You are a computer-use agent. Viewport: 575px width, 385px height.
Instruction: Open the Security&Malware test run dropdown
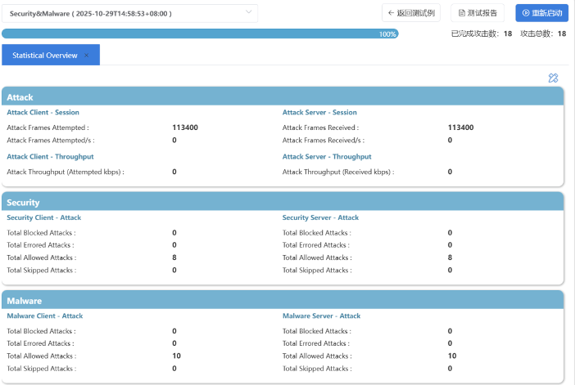click(129, 13)
